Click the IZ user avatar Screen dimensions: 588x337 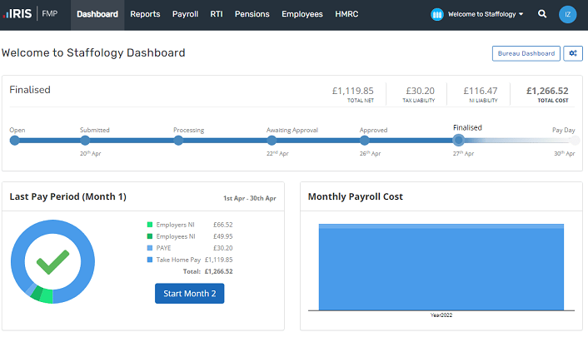tap(568, 14)
